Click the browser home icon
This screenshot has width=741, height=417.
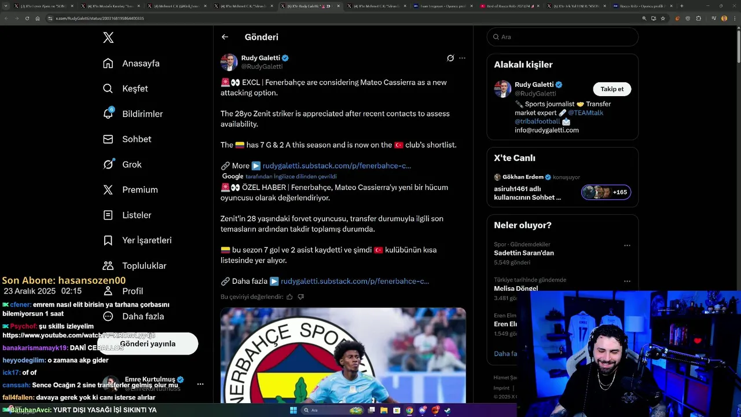[38, 19]
